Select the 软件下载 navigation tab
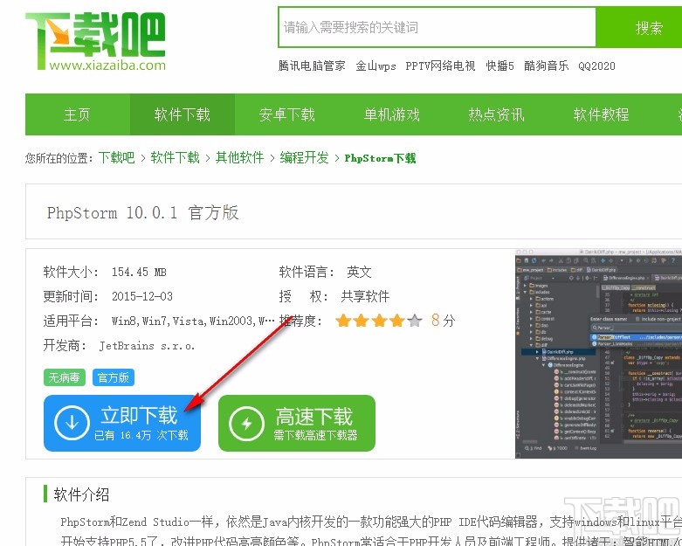The height and width of the screenshot is (546, 682). pos(183,114)
